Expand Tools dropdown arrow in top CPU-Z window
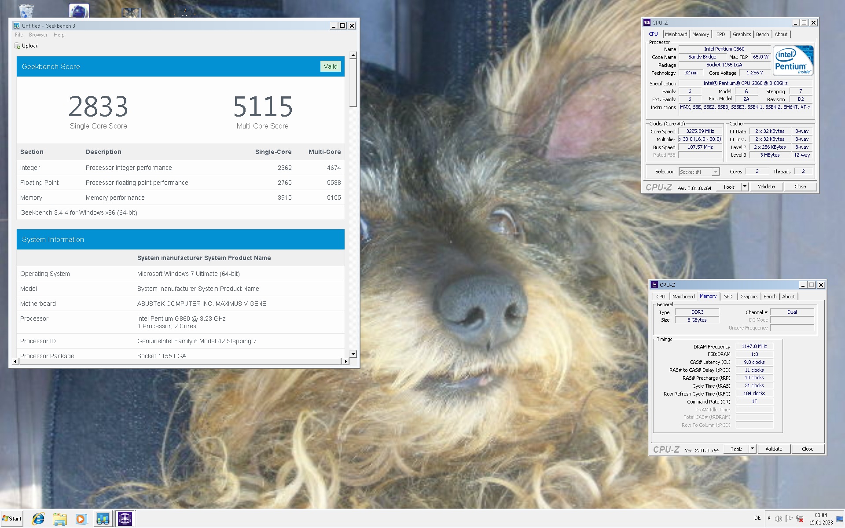This screenshot has height=528, width=845. click(x=745, y=187)
